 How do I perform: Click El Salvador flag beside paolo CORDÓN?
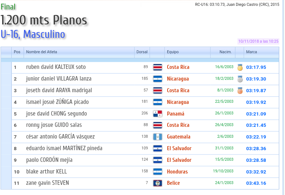coord(157,160)
